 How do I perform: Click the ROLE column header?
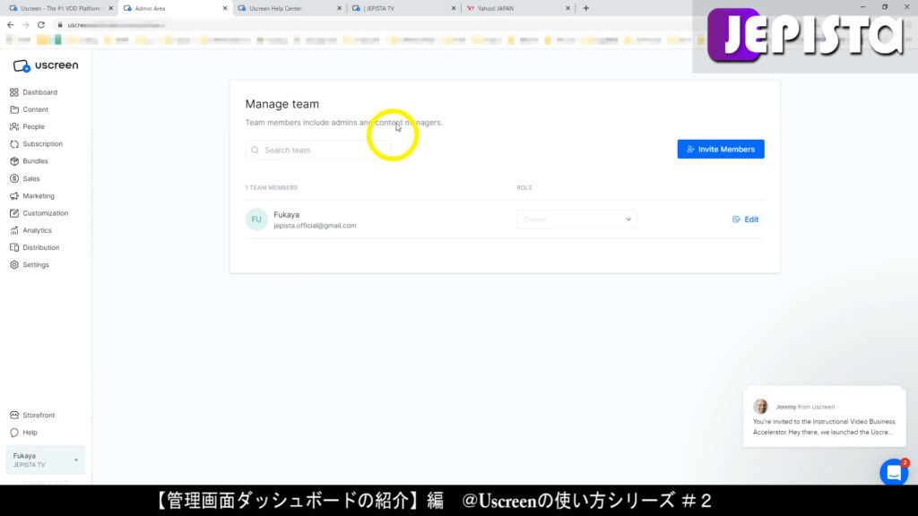pyautogui.click(x=524, y=188)
